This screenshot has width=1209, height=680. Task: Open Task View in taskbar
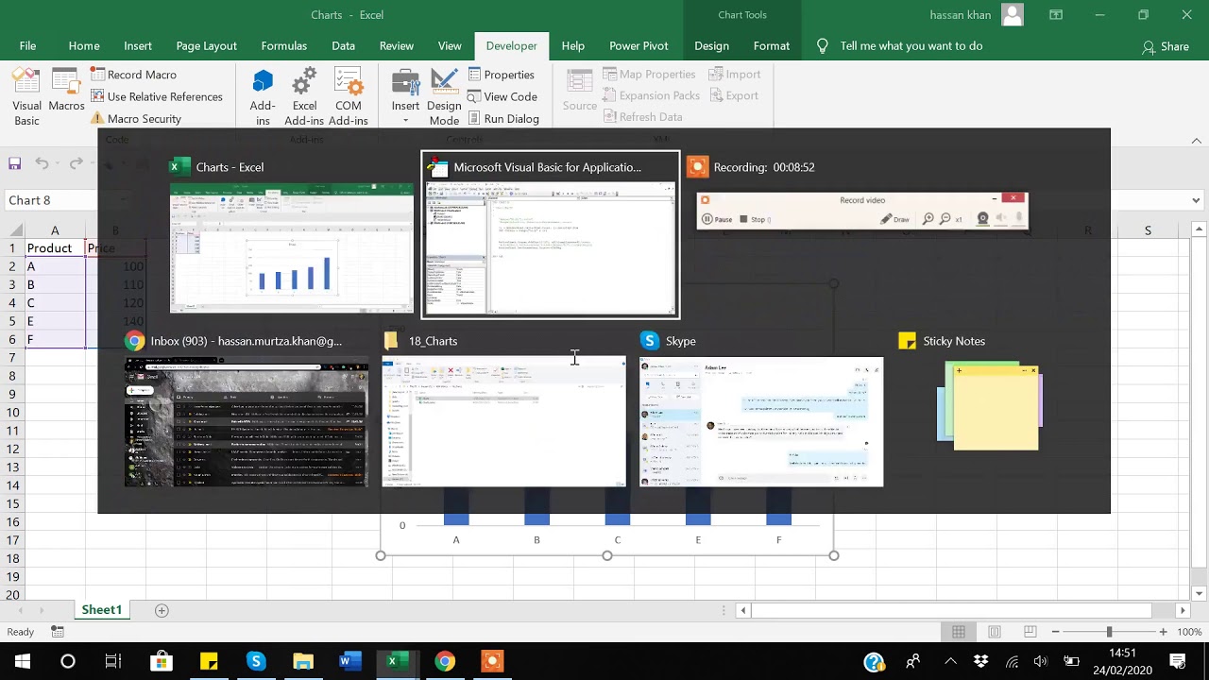pos(113,661)
